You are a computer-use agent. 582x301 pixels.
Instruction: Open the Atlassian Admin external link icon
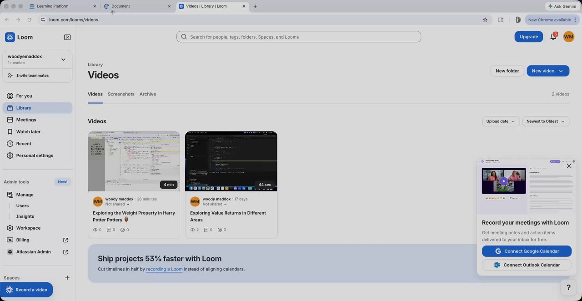click(x=65, y=252)
